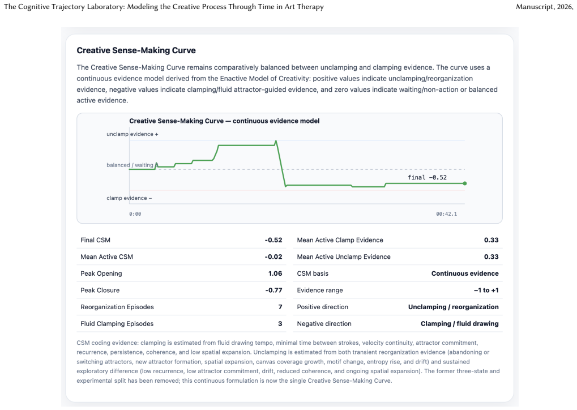Select the 'Final CSM' row label

95,240
